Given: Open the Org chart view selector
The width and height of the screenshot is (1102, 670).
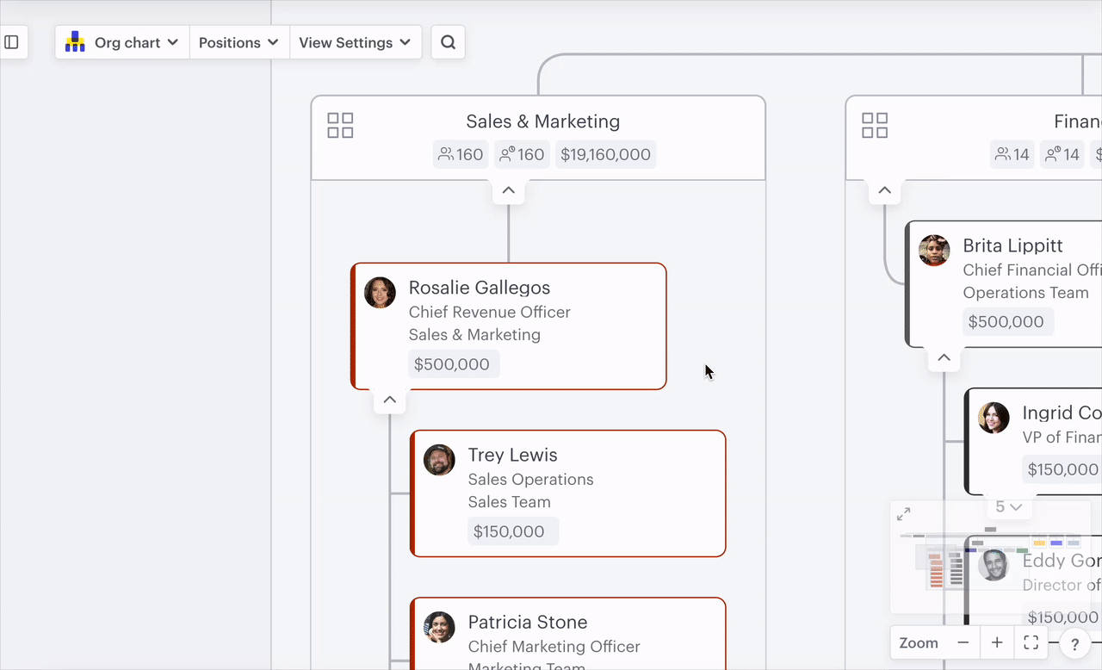Looking at the screenshot, I should click(x=121, y=41).
